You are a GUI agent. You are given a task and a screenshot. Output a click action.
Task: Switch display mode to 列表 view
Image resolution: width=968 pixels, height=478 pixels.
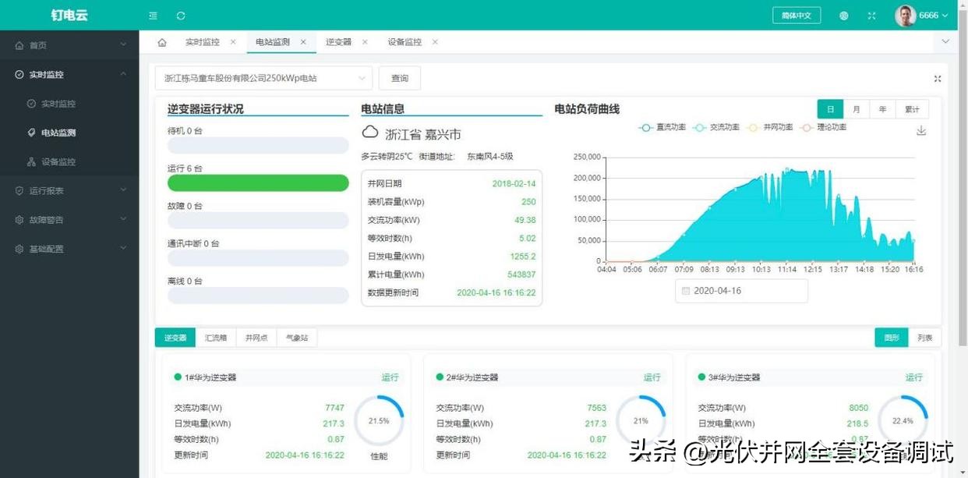[924, 338]
